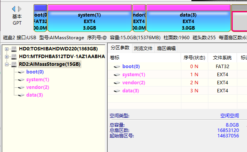Click the HD0 Toshiba disk icon
This screenshot has width=247, height=152.
pyautogui.click(x=14, y=49)
